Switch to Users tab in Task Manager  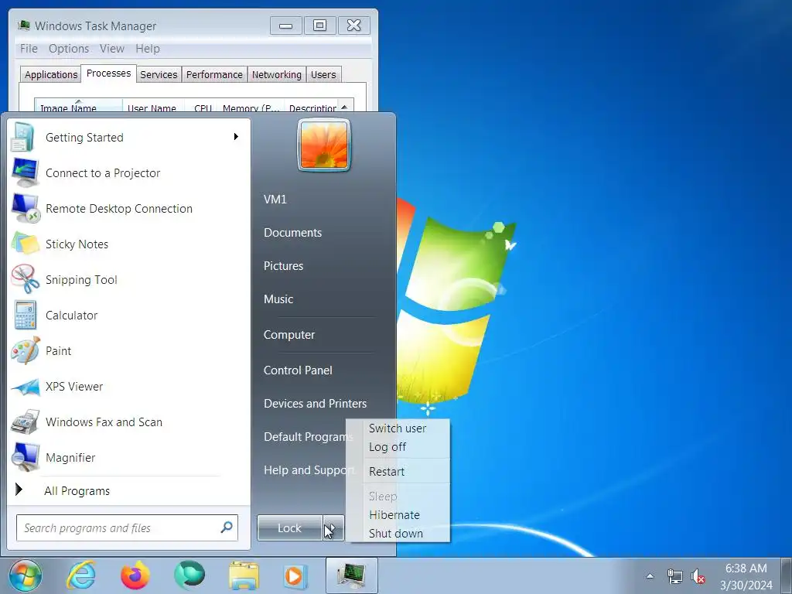[x=323, y=75]
